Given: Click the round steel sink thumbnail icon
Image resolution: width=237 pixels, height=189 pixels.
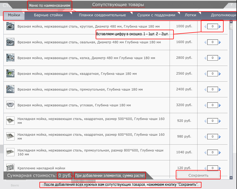Looking at the screenshot, I should click(x=10, y=27).
